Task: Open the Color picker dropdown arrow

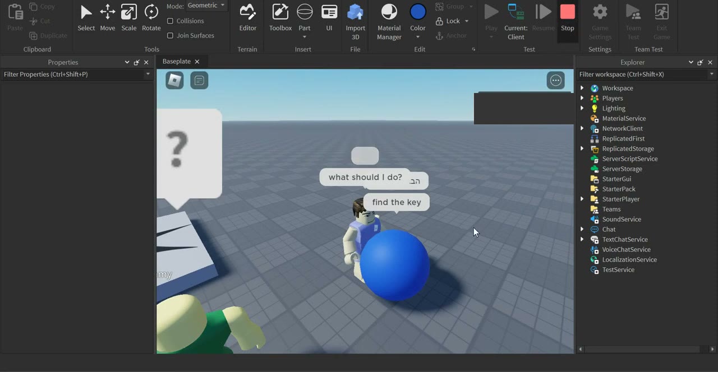Action: (x=418, y=37)
